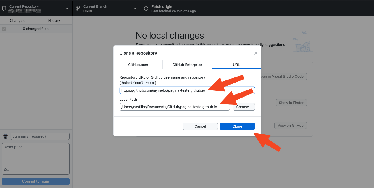Viewport: 374px width, 188px height.
Task: Select the URL tab in dialog
Action: coord(236,65)
